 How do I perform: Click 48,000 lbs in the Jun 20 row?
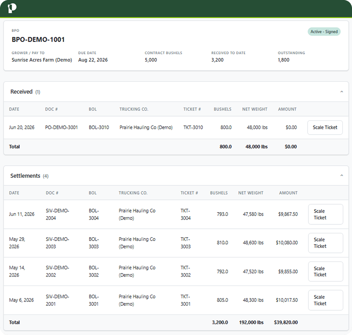[257, 127]
